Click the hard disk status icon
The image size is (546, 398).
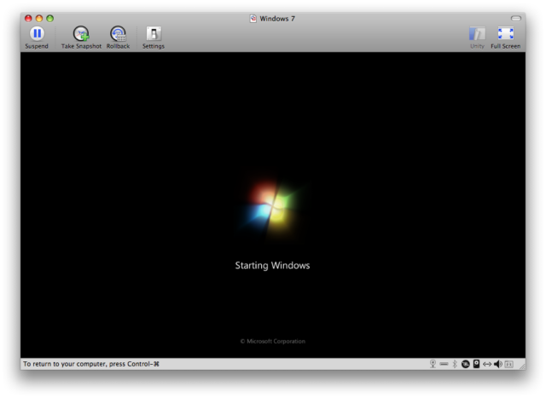pos(476,364)
